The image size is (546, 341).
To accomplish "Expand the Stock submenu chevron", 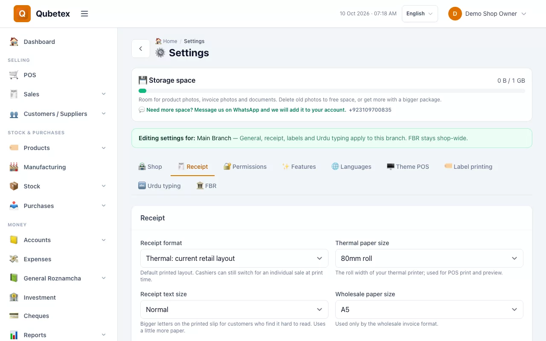I will coord(104,186).
